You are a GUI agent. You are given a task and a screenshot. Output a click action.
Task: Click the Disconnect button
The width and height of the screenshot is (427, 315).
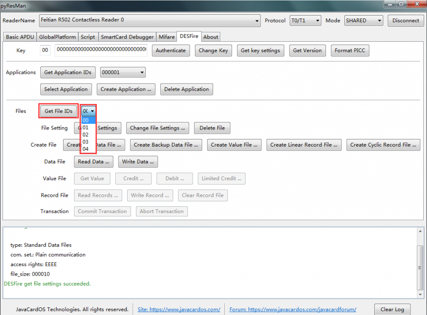(x=406, y=20)
